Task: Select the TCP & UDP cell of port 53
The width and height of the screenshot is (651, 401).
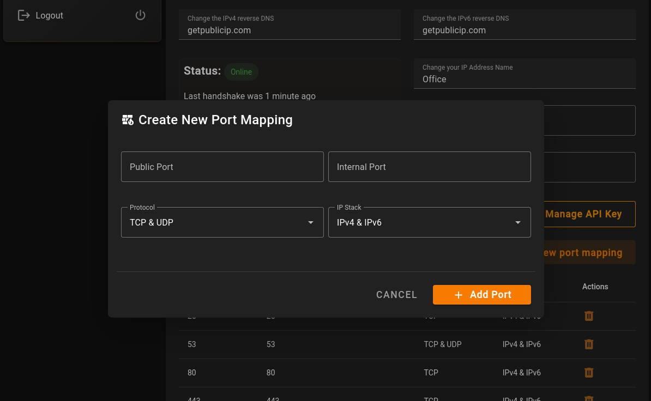Action: pyautogui.click(x=443, y=344)
